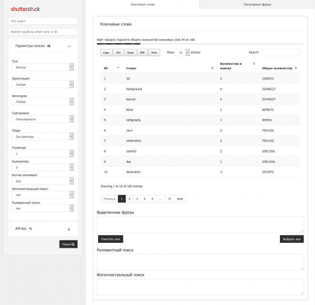Click the Релевантный поиск text area

pos(200,262)
